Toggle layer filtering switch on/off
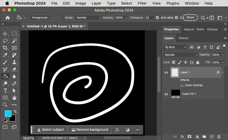Viewport: 228px width, 140px height. [x=224, y=47]
